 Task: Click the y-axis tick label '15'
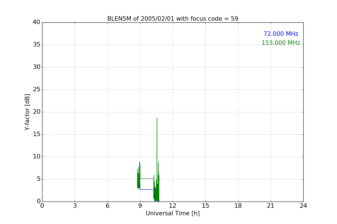click(x=37, y=134)
